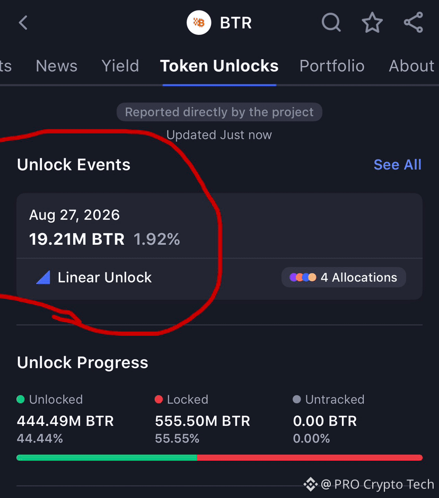Open the Portfolio tab

pos(332,66)
